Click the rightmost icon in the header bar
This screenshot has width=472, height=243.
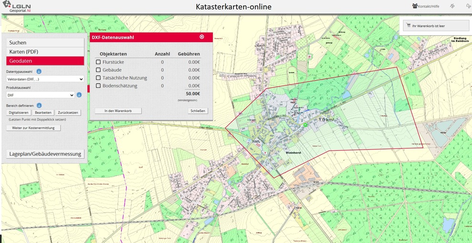click(x=468, y=6)
